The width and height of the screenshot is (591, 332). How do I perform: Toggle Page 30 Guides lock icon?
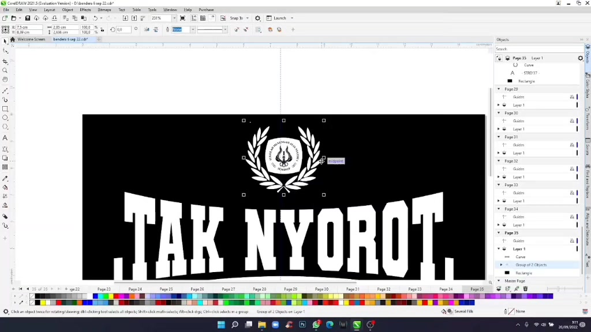pos(572,121)
